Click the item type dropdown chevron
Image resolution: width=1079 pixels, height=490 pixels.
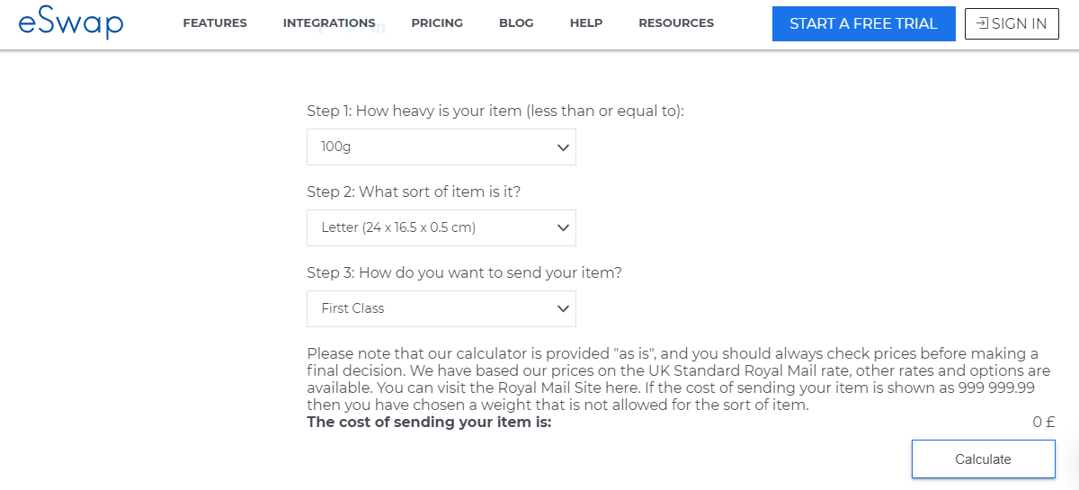[564, 227]
